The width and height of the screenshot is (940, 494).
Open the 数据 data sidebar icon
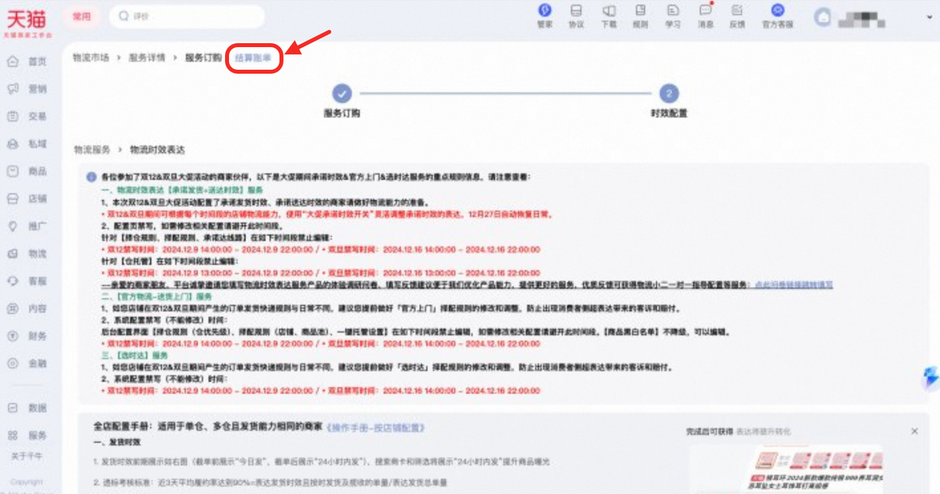click(13, 408)
